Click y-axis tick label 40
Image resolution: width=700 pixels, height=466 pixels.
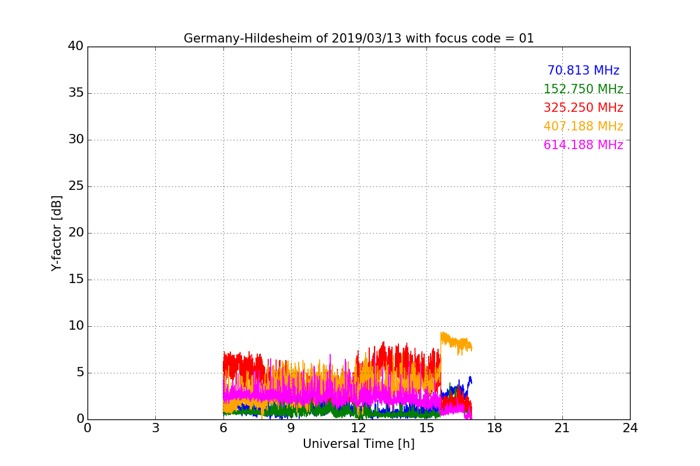pyautogui.click(x=76, y=47)
